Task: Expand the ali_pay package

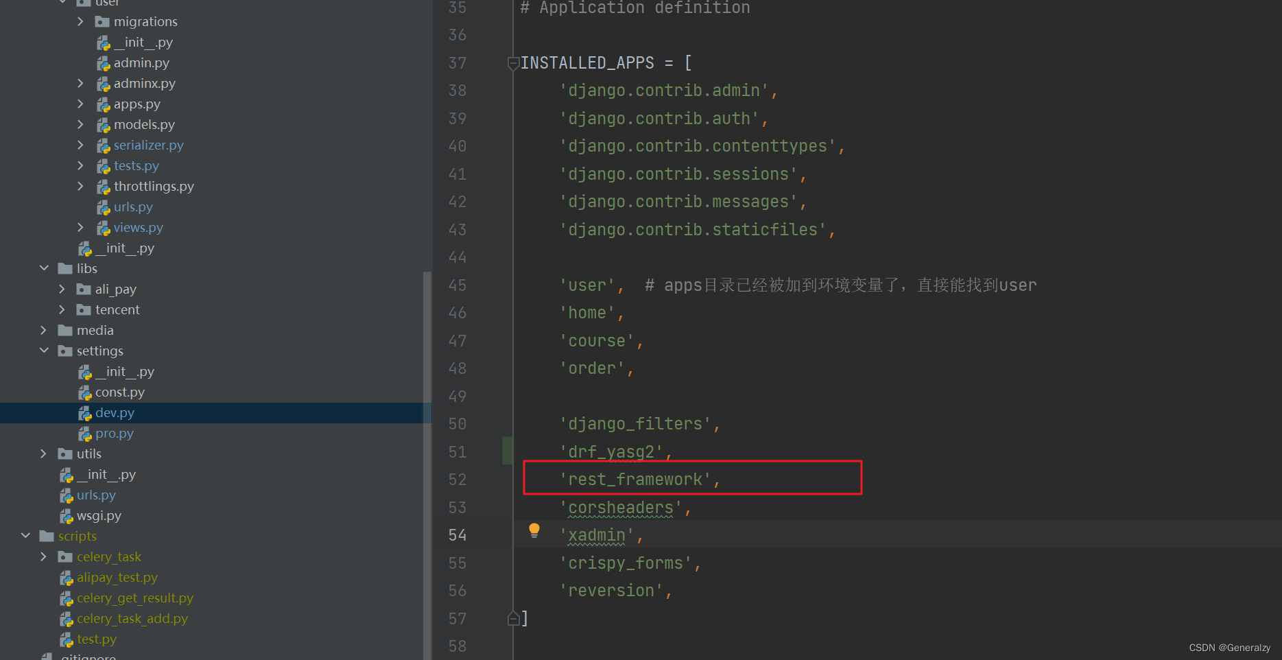Action: point(62,290)
